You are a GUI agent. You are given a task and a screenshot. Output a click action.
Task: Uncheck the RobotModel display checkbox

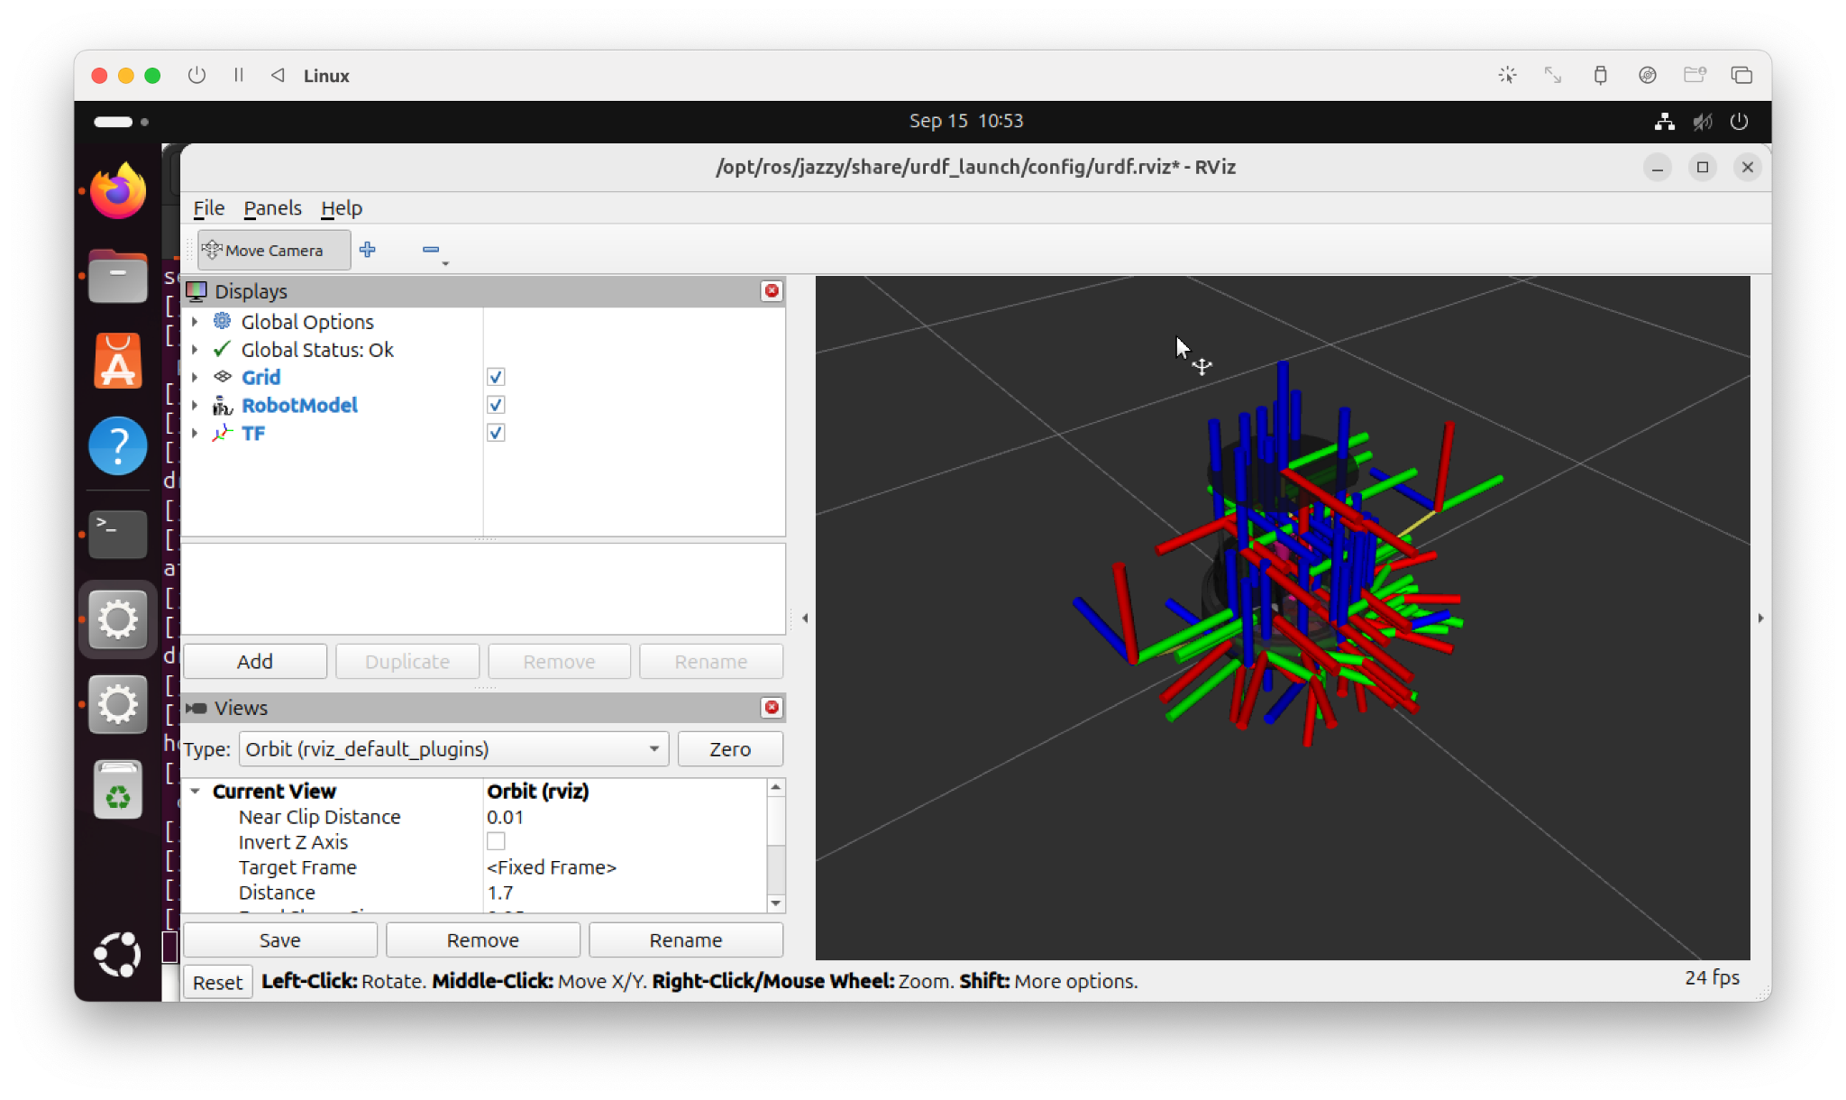click(x=496, y=405)
